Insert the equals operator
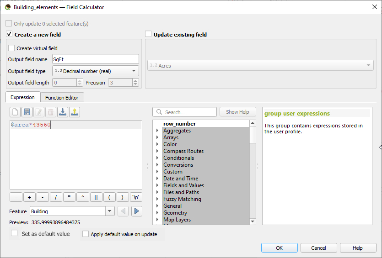 pos(16,197)
